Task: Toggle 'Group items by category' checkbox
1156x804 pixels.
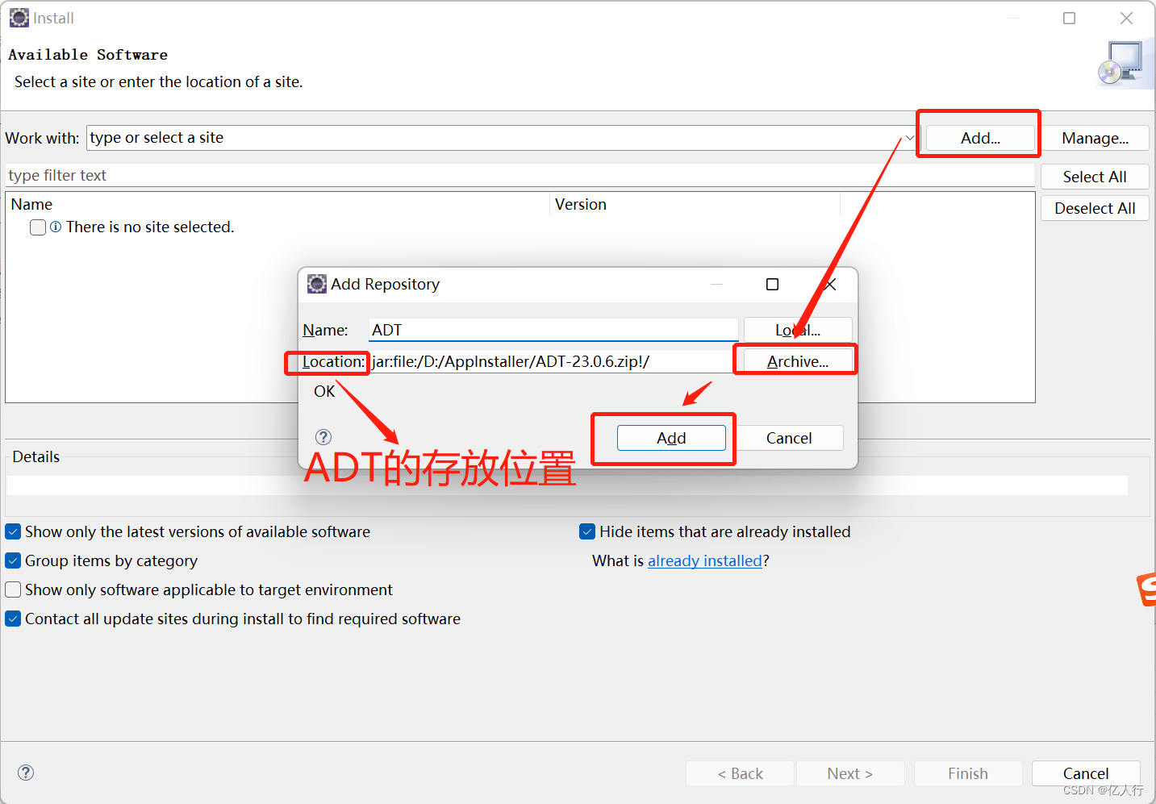Action: point(13,560)
